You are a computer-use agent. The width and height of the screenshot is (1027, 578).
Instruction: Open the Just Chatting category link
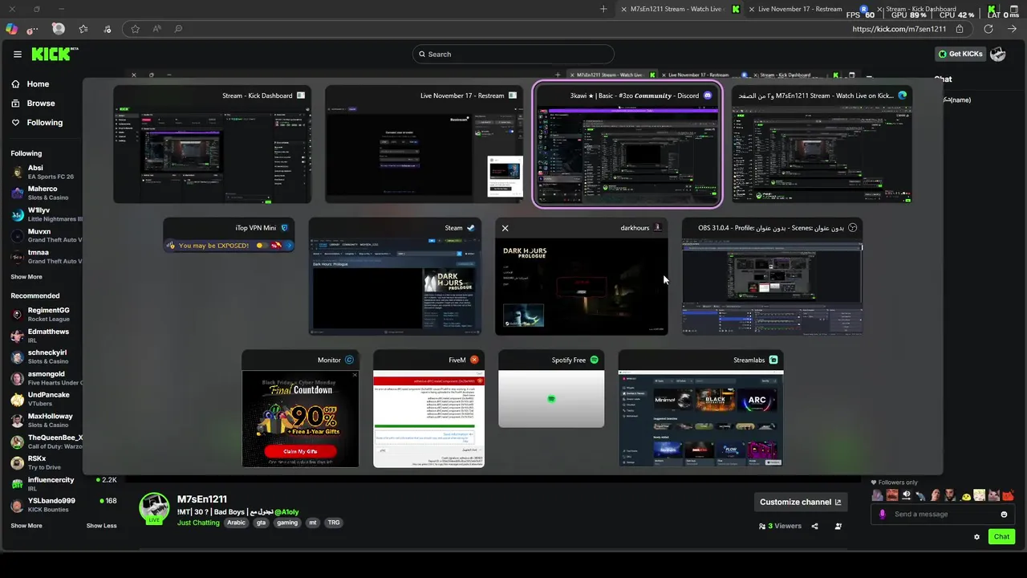198,523
